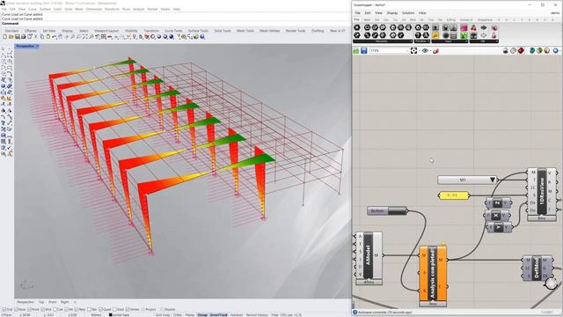Toggle Grasshopper preview with eye icon
This screenshot has height=317, width=563.
425,51
